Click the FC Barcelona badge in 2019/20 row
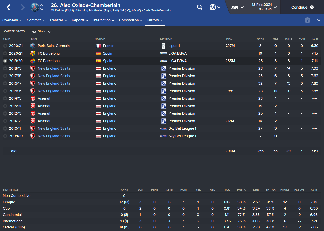Viewport: 324px width, 231px height. point(32,61)
